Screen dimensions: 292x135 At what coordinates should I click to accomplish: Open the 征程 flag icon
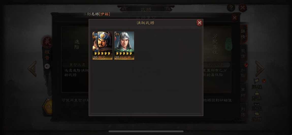[257, 84]
